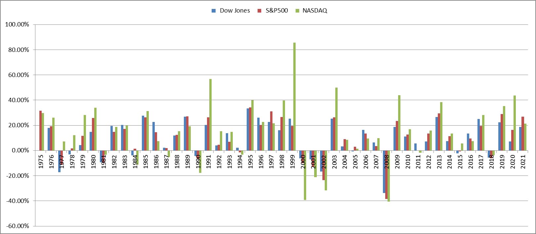The image size is (536, 234).
Task: Click the 1979 year label
Action: 83,161
